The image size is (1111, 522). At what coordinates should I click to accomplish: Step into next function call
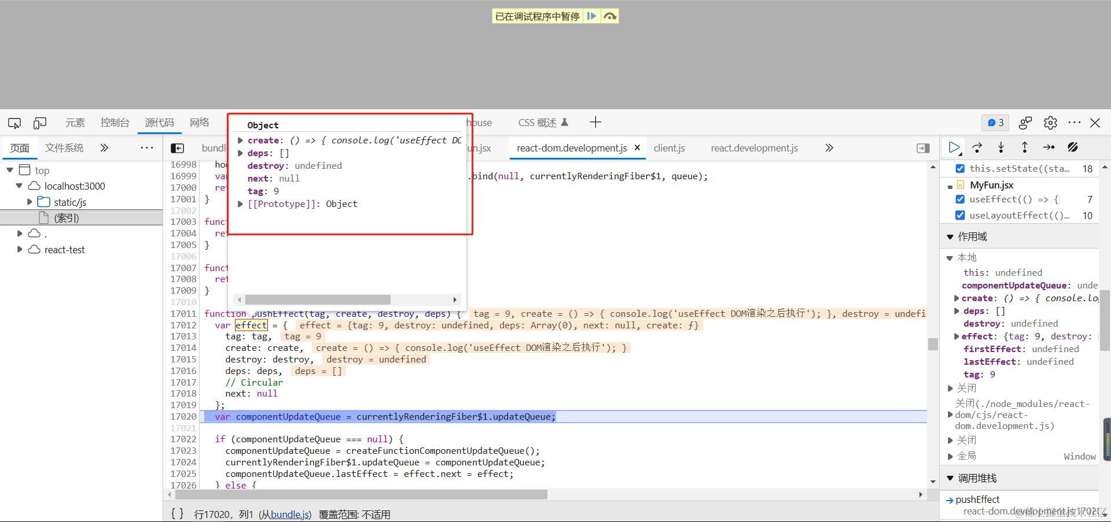point(1001,147)
